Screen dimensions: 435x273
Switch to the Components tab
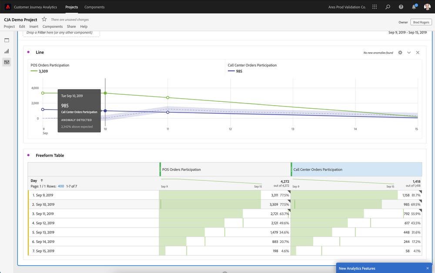(94, 7)
